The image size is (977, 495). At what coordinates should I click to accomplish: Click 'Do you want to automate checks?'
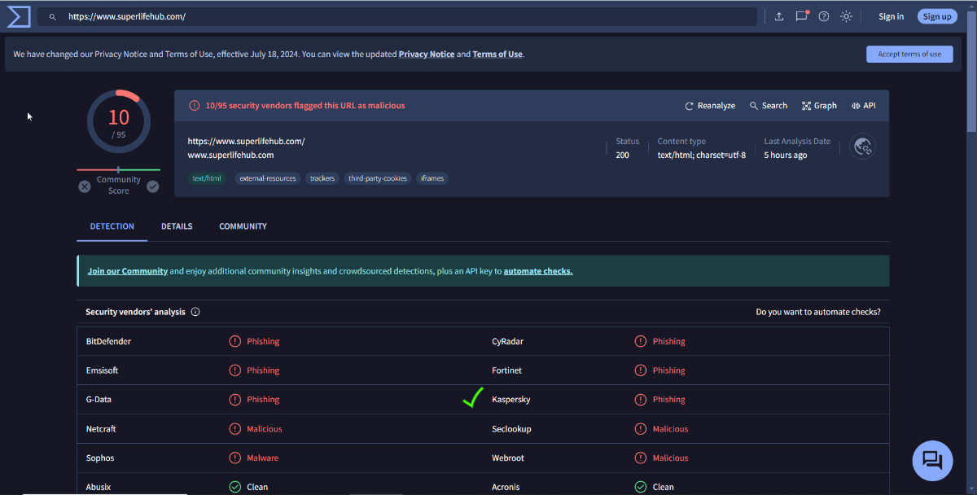coord(818,312)
